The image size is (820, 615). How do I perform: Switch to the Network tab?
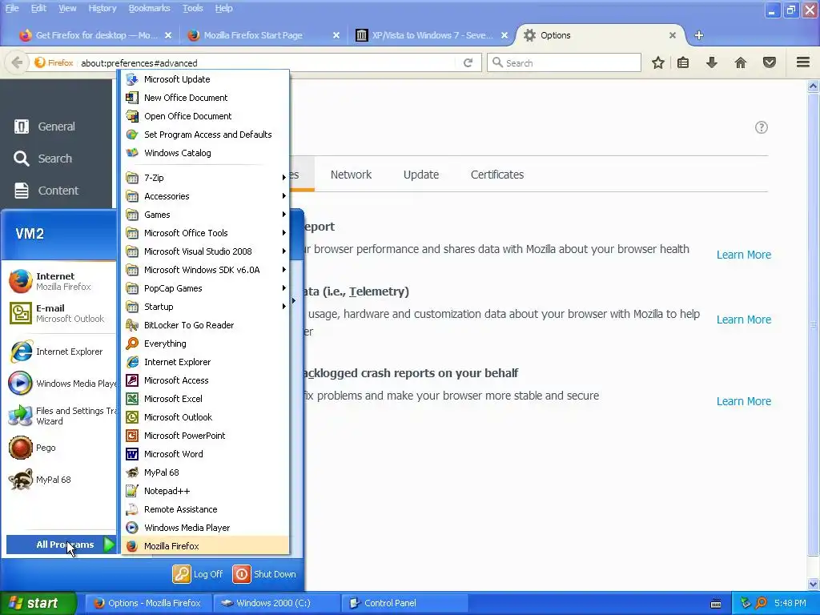(351, 174)
